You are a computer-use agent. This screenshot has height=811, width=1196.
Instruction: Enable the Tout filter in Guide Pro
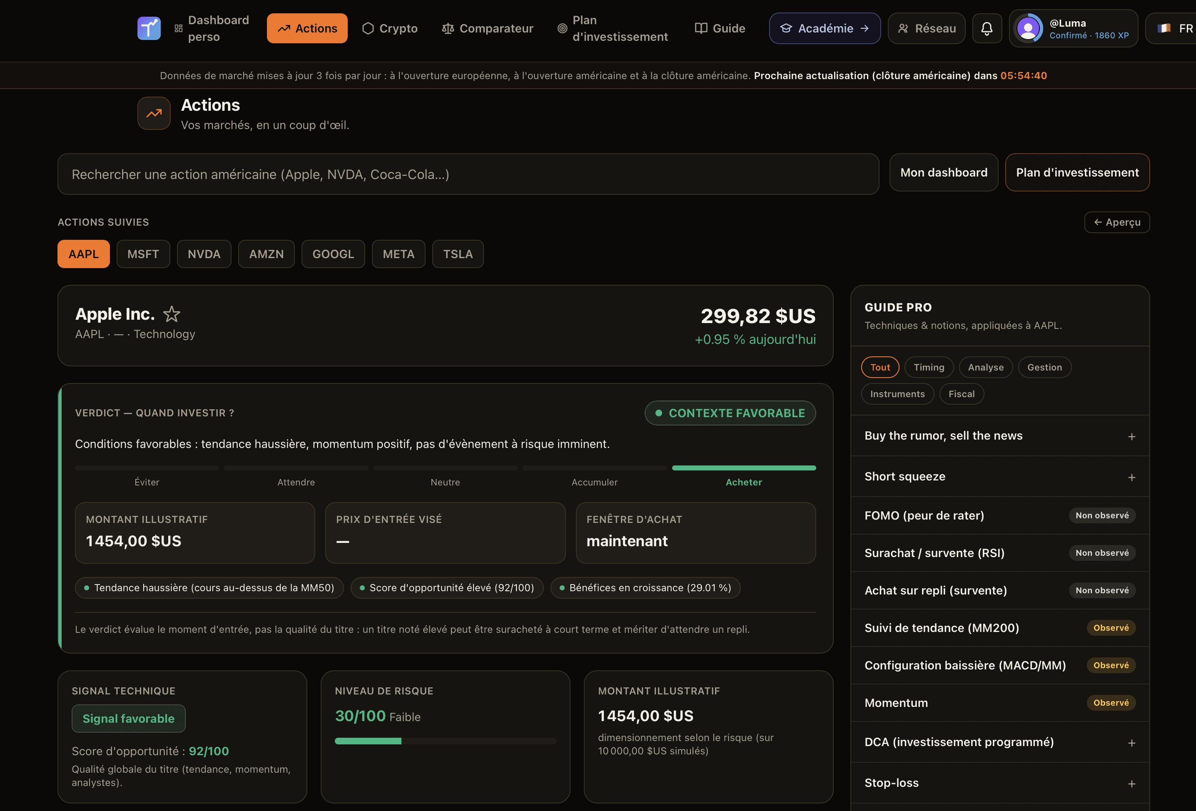tap(880, 367)
